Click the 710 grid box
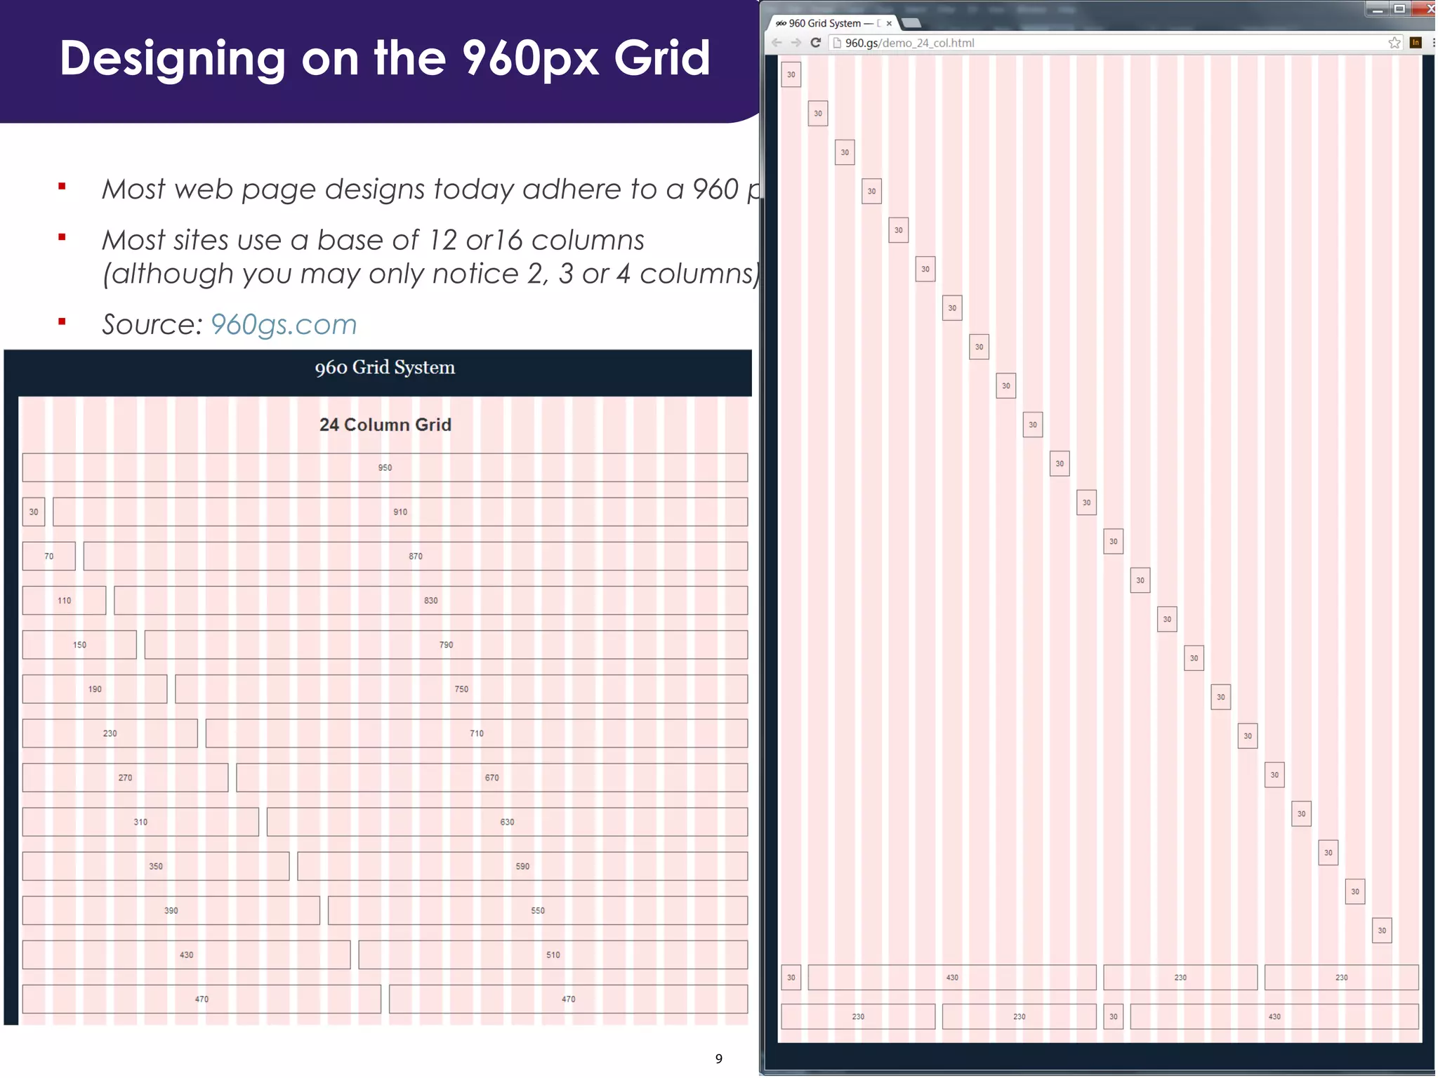This screenshot has height=1078, width=1438. pyautogui.click(x=477, y=733)
